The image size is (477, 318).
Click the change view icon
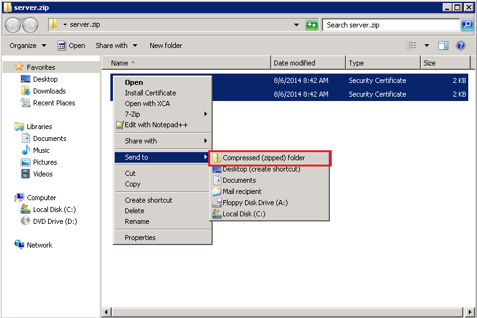[x=412, y=46]
